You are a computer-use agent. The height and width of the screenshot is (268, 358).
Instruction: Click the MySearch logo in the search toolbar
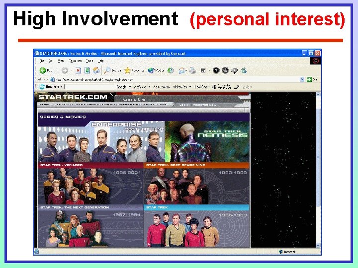49,86
